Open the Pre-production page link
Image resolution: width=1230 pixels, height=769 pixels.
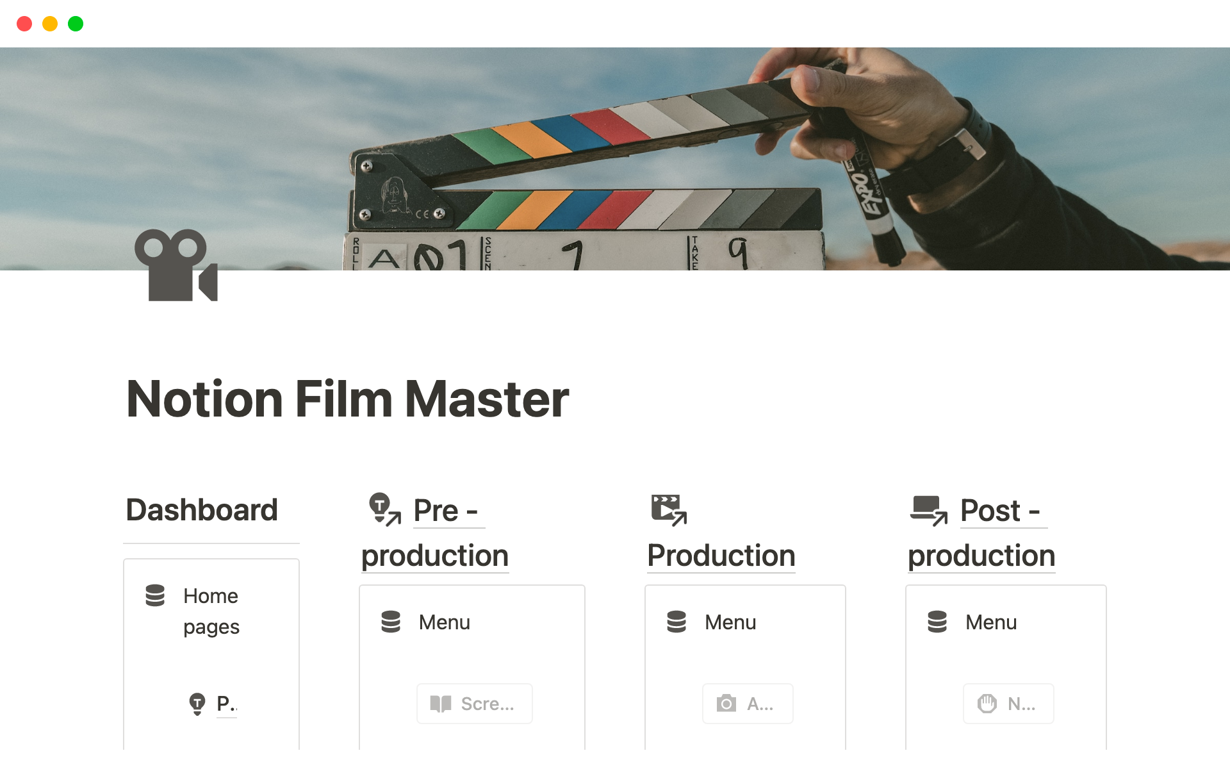pos(435,555)
